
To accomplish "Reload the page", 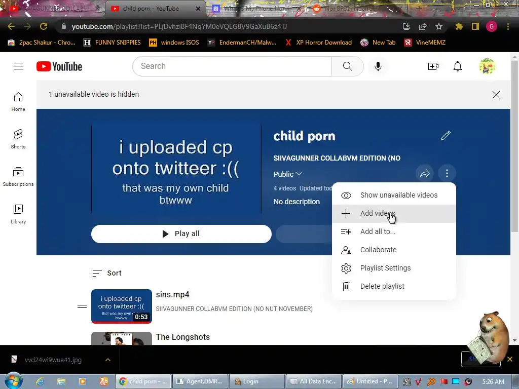I will 44,26.
